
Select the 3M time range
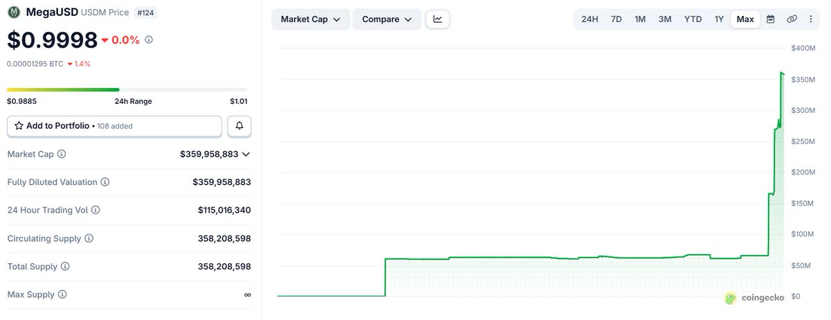[665, 19]
